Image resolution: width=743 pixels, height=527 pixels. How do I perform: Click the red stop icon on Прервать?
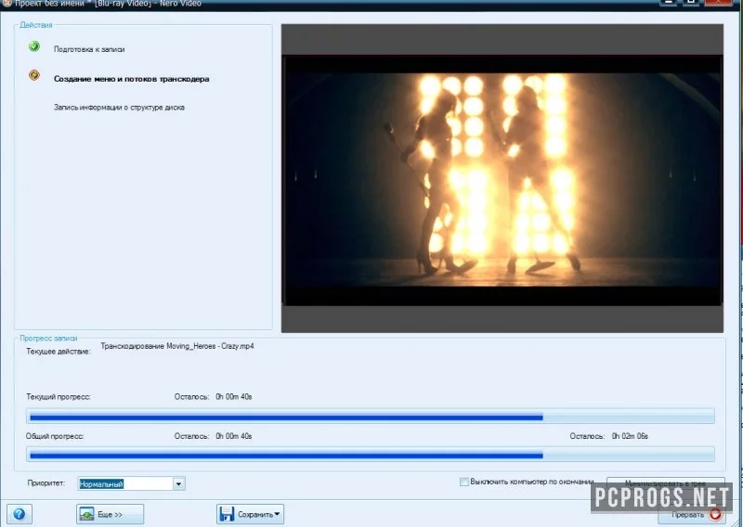[715, 515]
